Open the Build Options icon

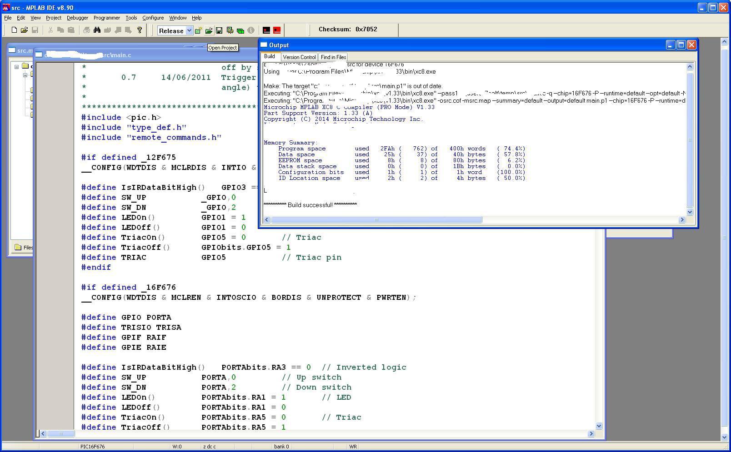pos(230,30)
